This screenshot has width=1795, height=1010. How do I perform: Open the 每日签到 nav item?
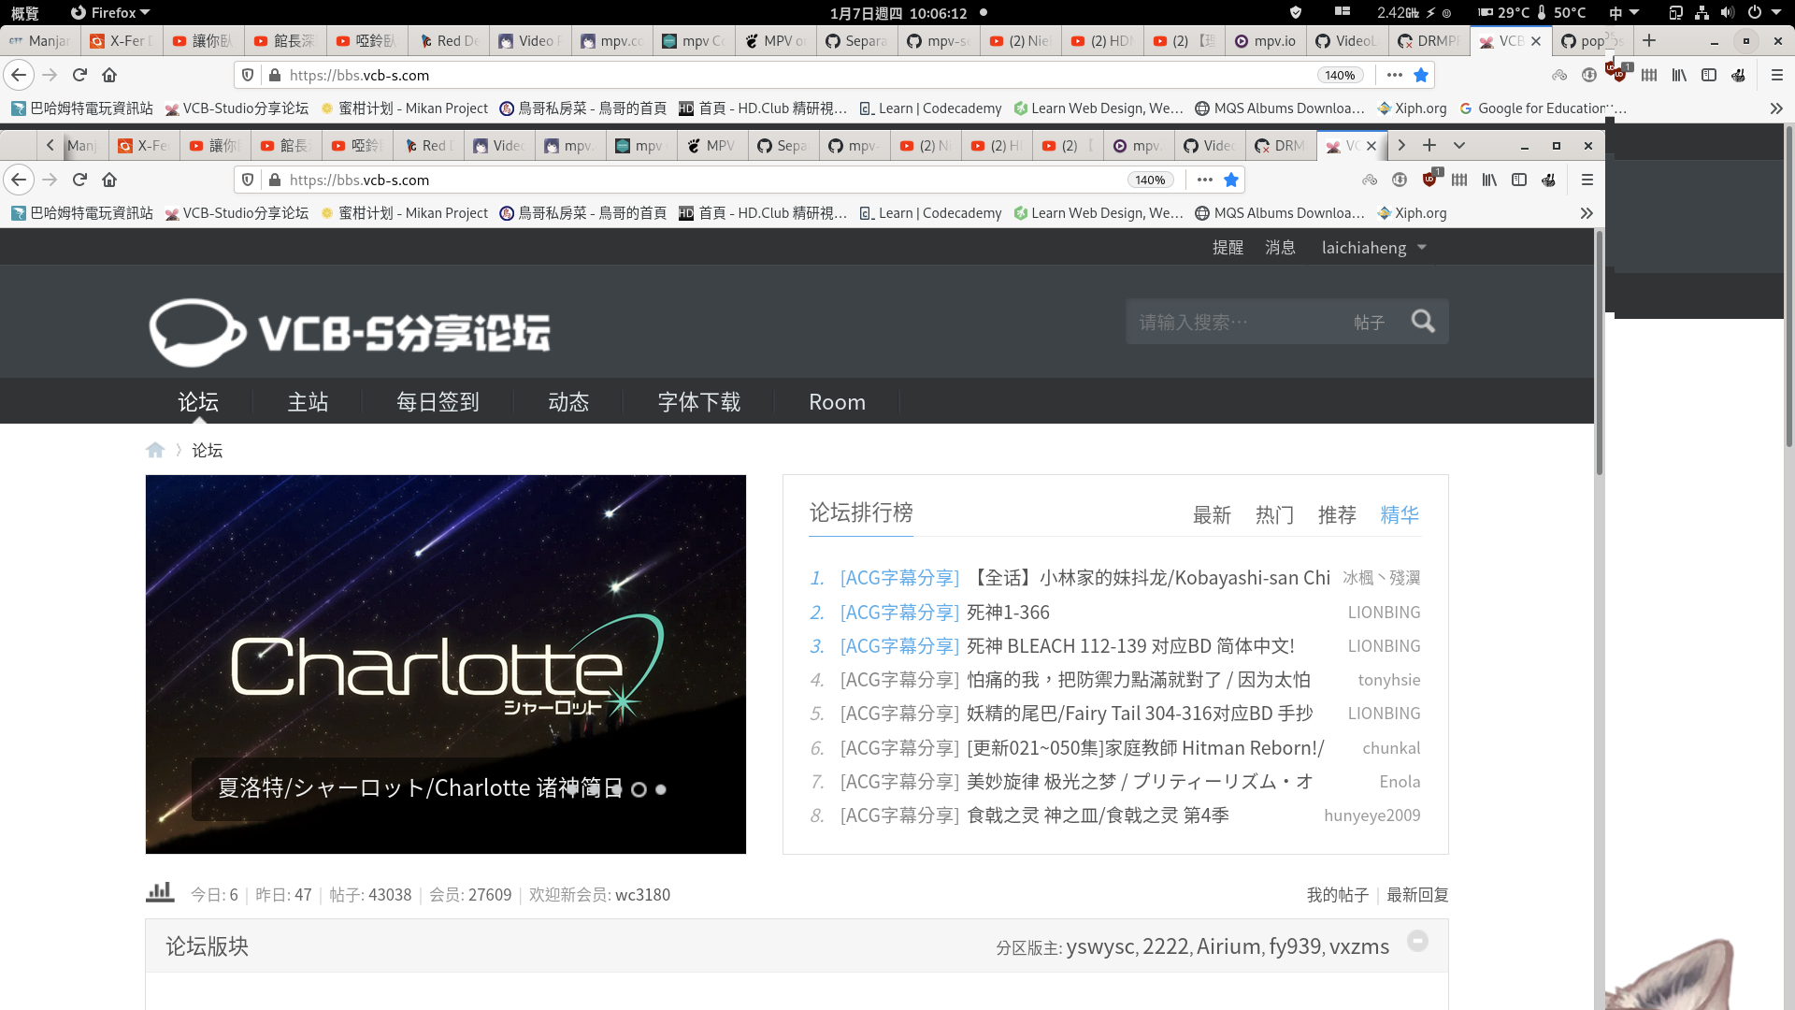point(438,402)
